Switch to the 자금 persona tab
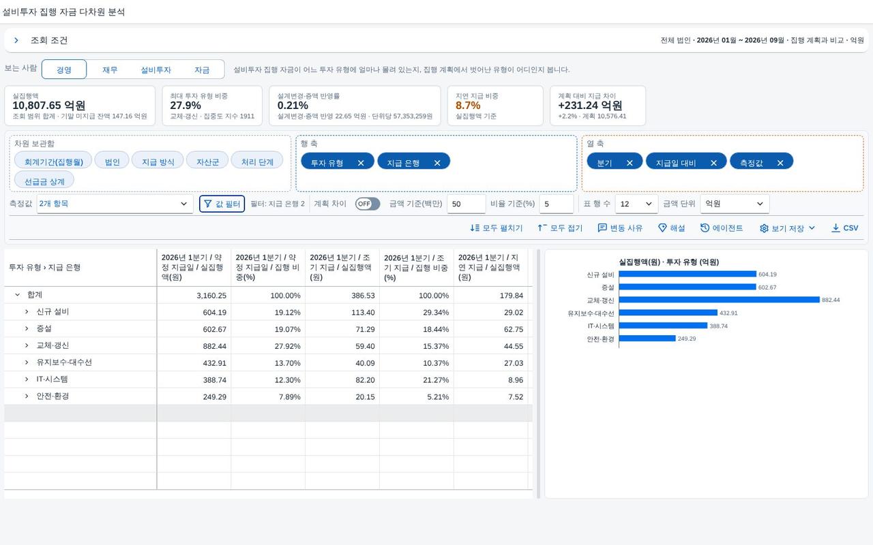 click(202, 69)
